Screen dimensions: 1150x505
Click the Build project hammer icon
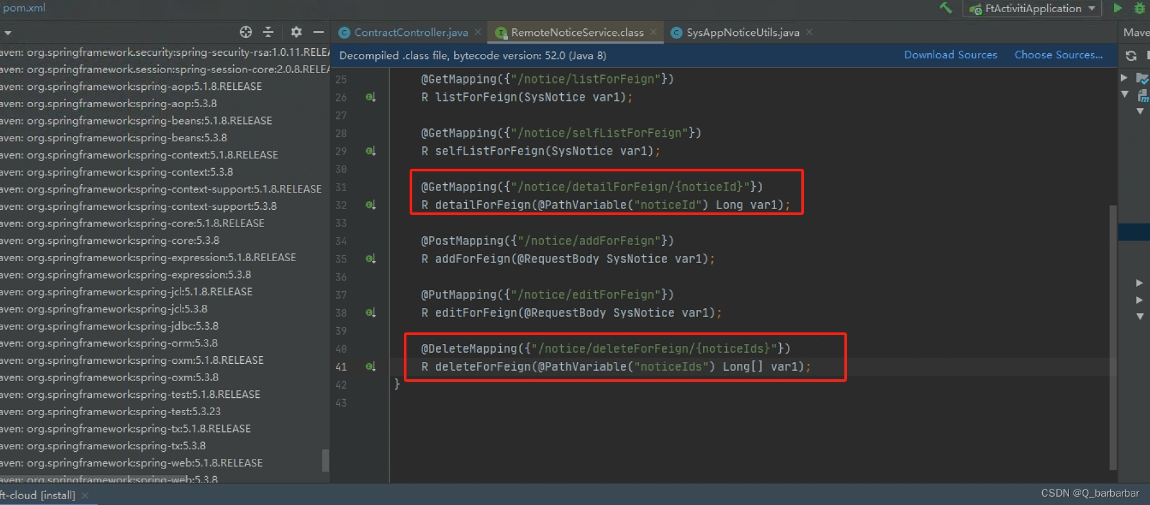click(946, 8)
